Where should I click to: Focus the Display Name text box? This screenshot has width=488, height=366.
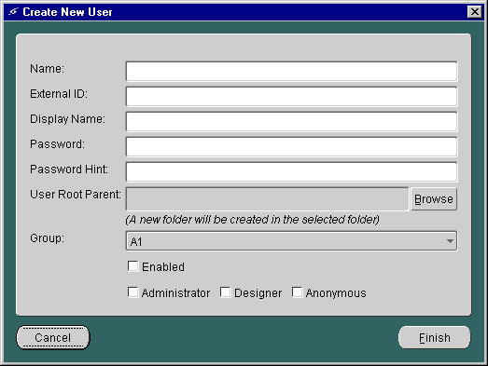pyautogui.click(x=291, y=121)
